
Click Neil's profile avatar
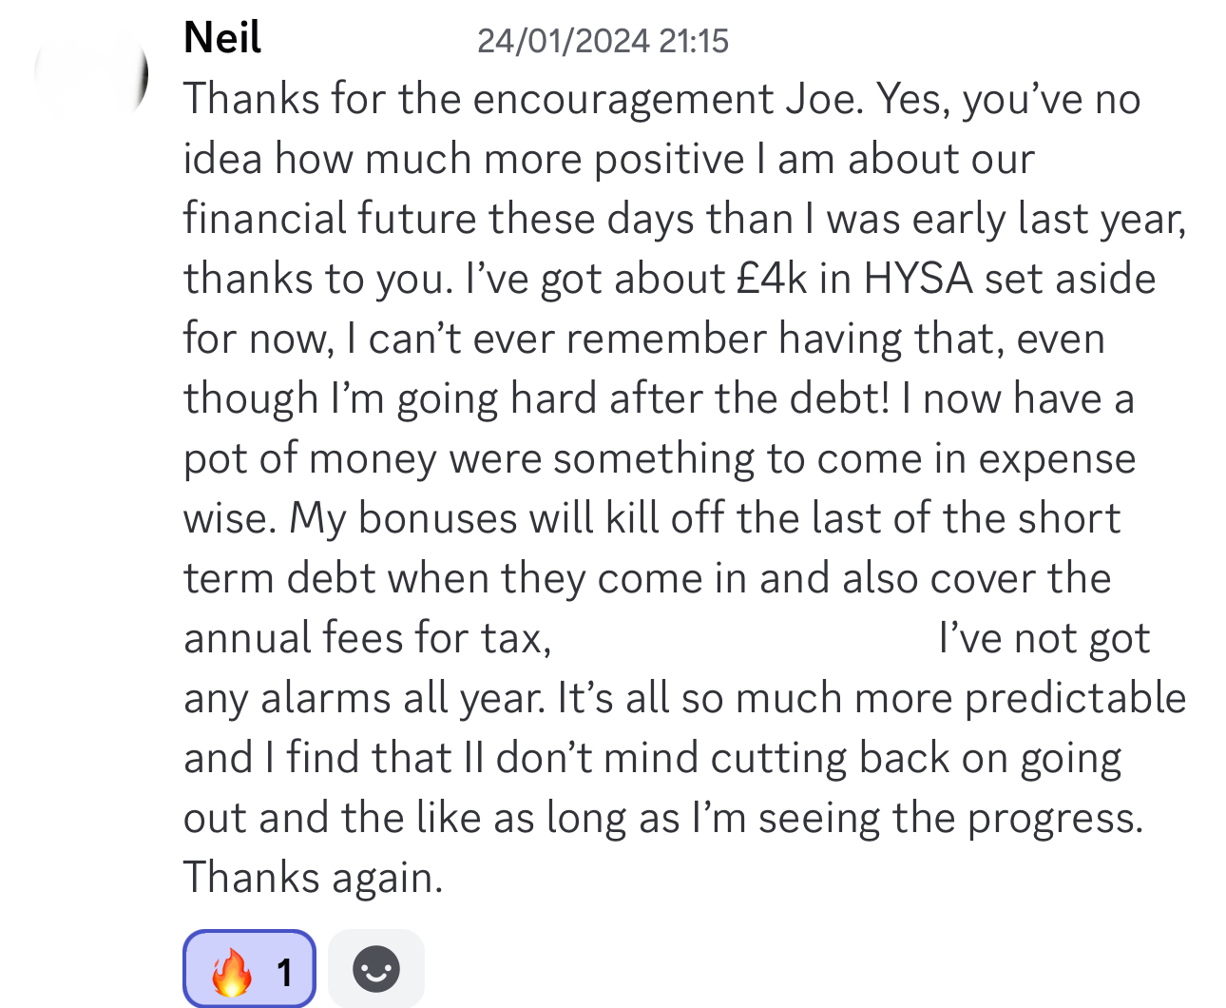tap(91, 74)
